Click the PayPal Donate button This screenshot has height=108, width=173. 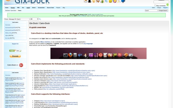[15, 56]
